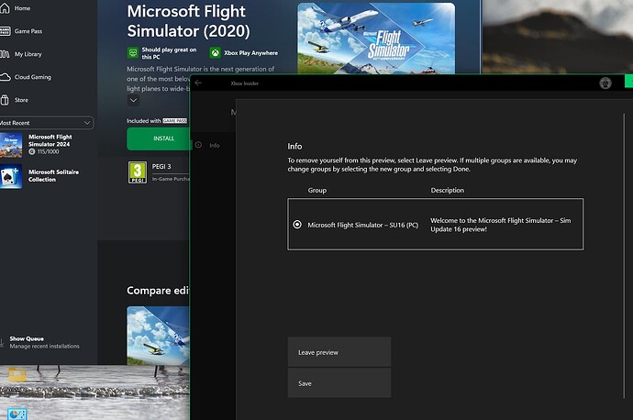The image size is (633, 420).
Task: Click the Xbox Insider window title text
Action: pyautogui.click(x=245, y=83)
